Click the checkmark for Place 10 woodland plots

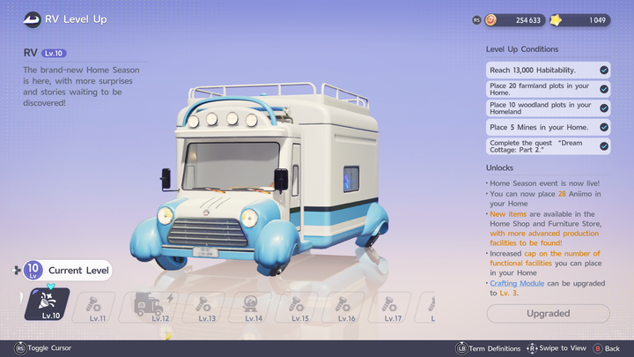click(x=604, y=108)
